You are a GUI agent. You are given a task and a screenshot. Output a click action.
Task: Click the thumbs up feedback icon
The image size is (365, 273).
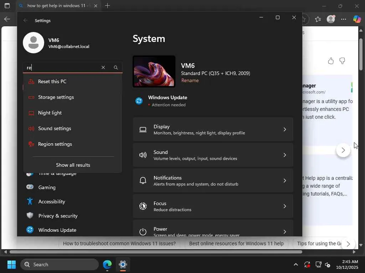click(331, 61)
